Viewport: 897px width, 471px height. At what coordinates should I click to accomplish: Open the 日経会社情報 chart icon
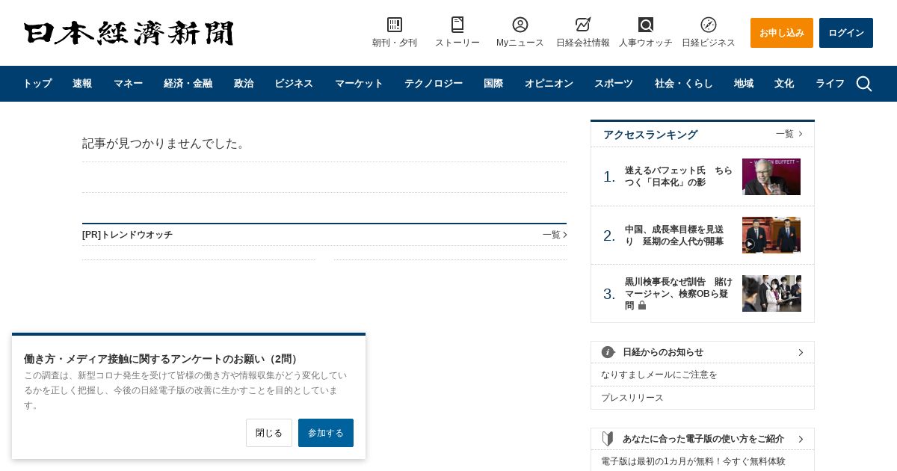coord(583,25)
